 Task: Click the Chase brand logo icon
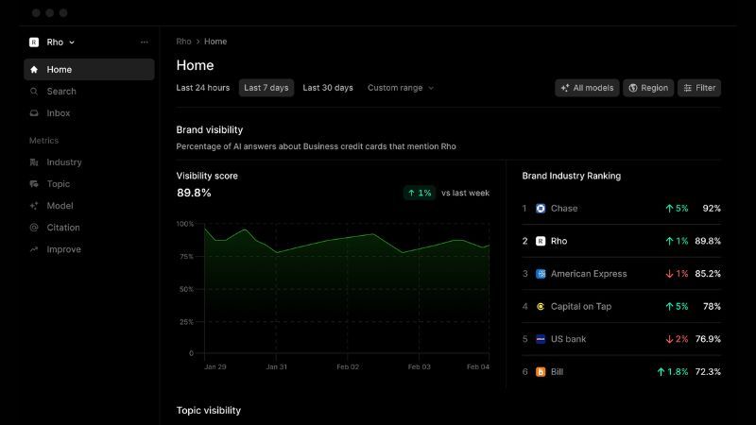(541, 209)
